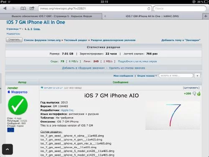This screenshot has width=209, height=157.
Task: Open Список форумов inmac.org breadcrumb
Action: 42,40
